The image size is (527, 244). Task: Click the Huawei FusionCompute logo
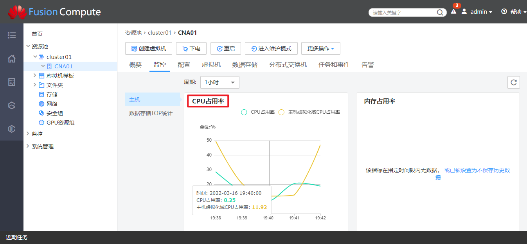[x=54, y=12]
